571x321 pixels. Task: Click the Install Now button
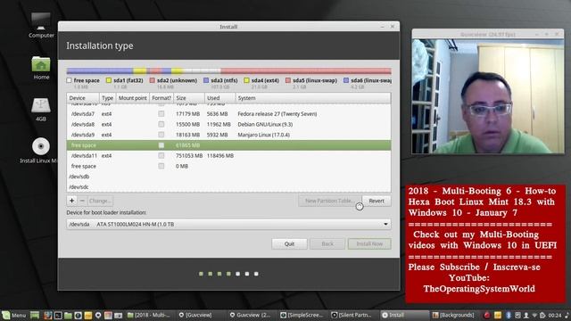pyautogui.click(x=369, y=243)
